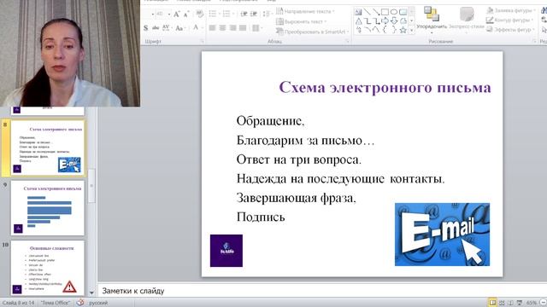
Task: Apply the font color A button
Action: 196,28
